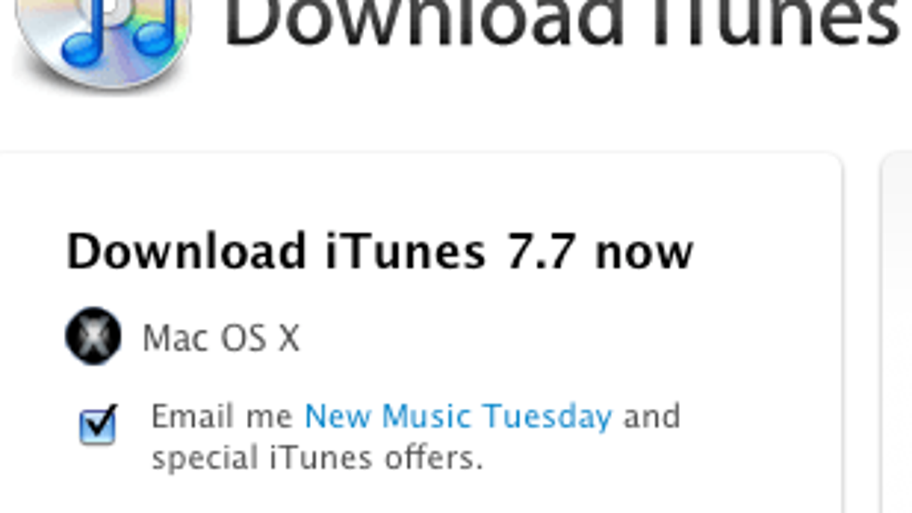Click the word "New" in the blue link

(x=337, y=417)
